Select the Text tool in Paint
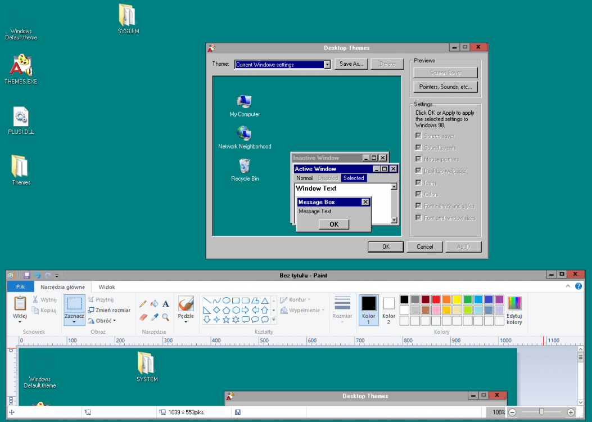The height and width of the screenshot is (422, 592). [x=166, y=304]
